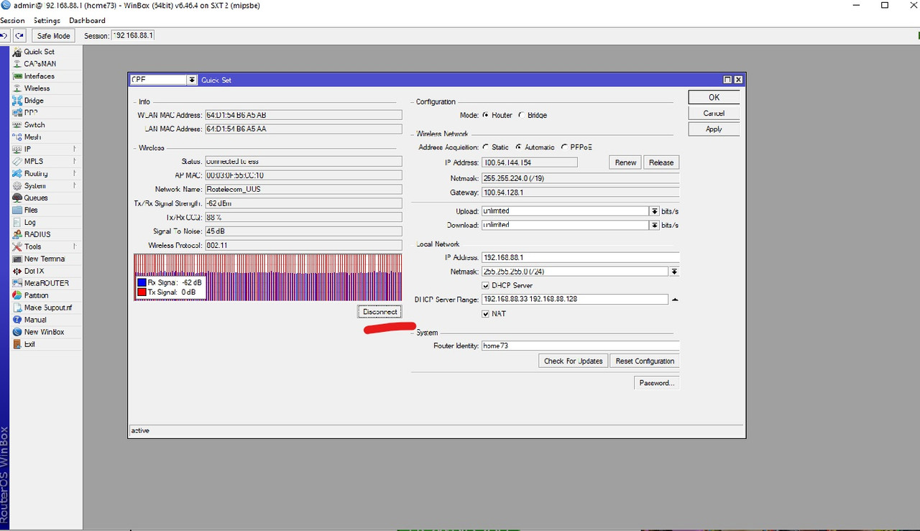Toggle the NAT checkbox
This screenshot has width=920, height=531.
(486, 314)
